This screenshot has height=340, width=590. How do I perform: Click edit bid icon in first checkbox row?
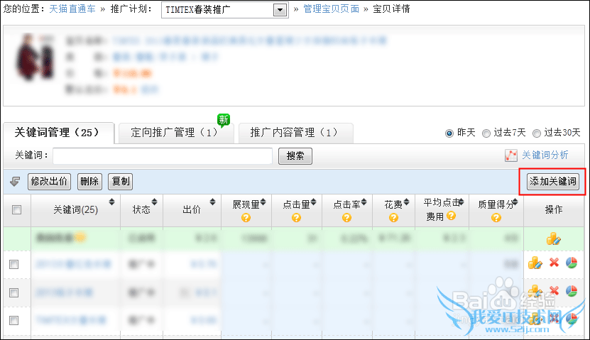point(535,263)
